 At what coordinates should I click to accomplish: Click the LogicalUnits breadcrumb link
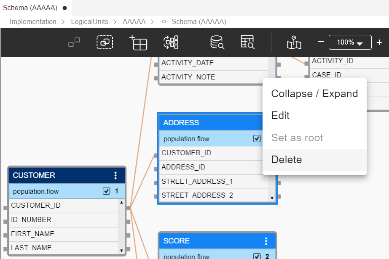pos(89,21)
